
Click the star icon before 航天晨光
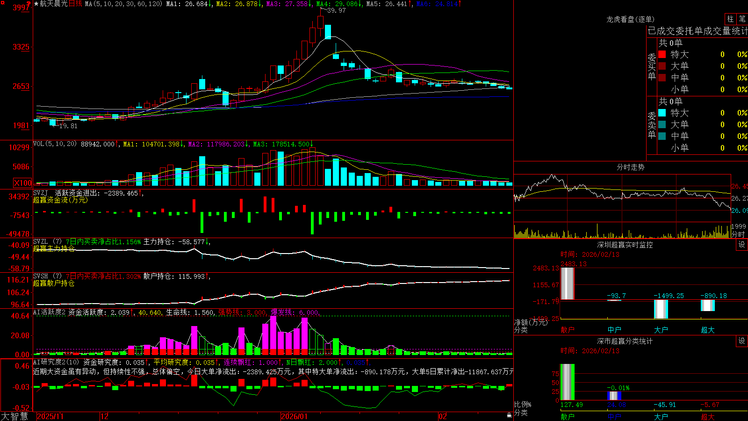click(36, 4)
